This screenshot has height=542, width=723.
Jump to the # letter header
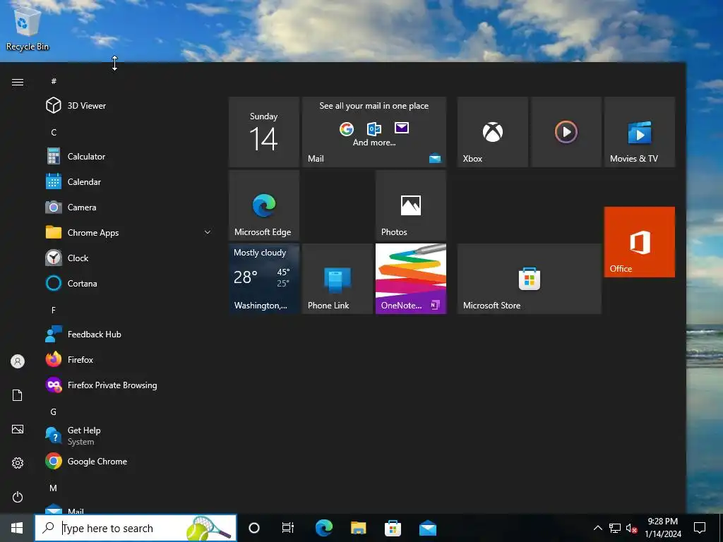(x=54, y=81)
